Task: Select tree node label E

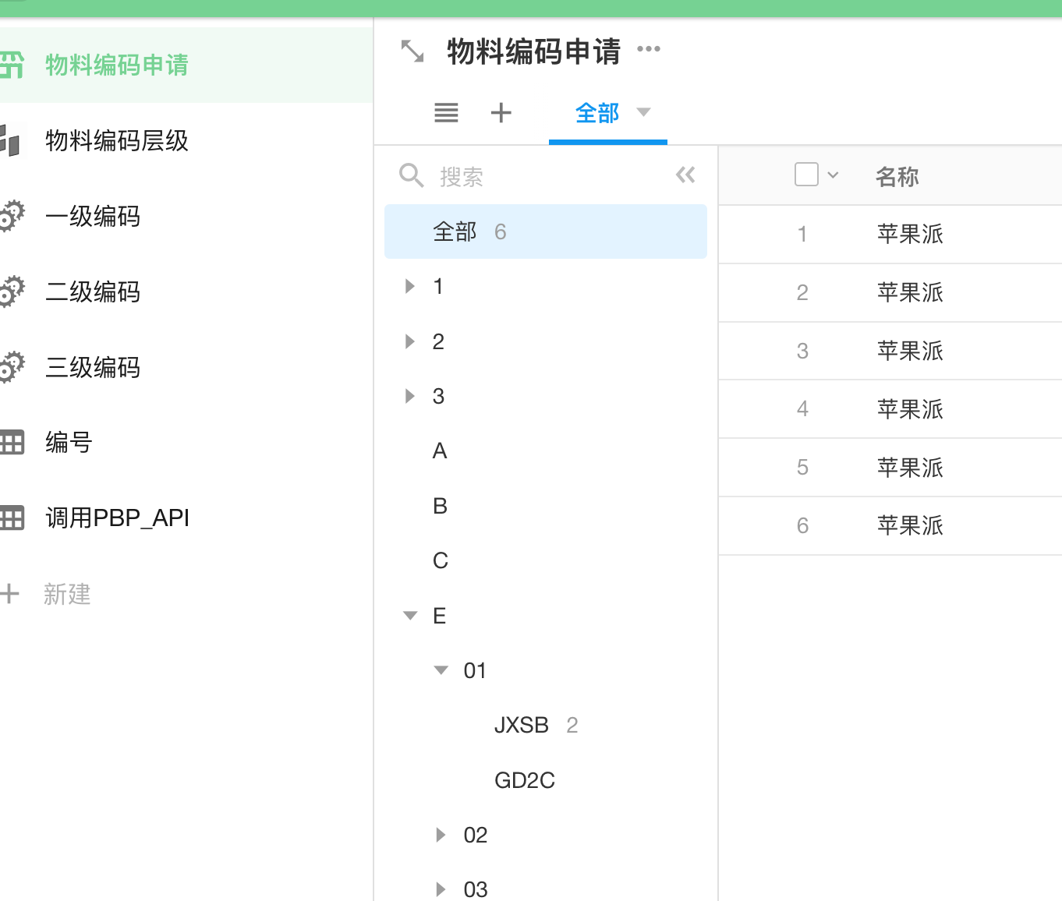Action: [440, 616]
